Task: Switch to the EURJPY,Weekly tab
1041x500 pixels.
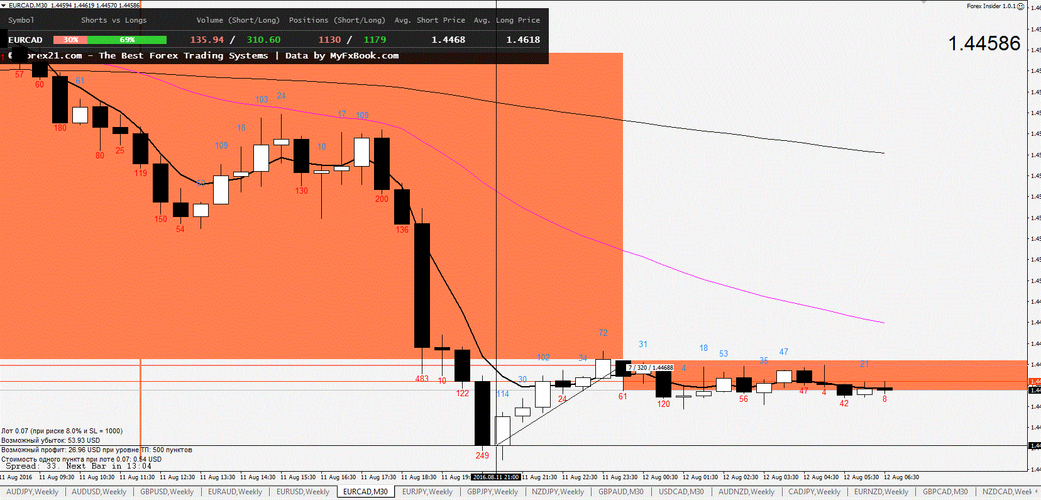Action: tap(427, 492)
